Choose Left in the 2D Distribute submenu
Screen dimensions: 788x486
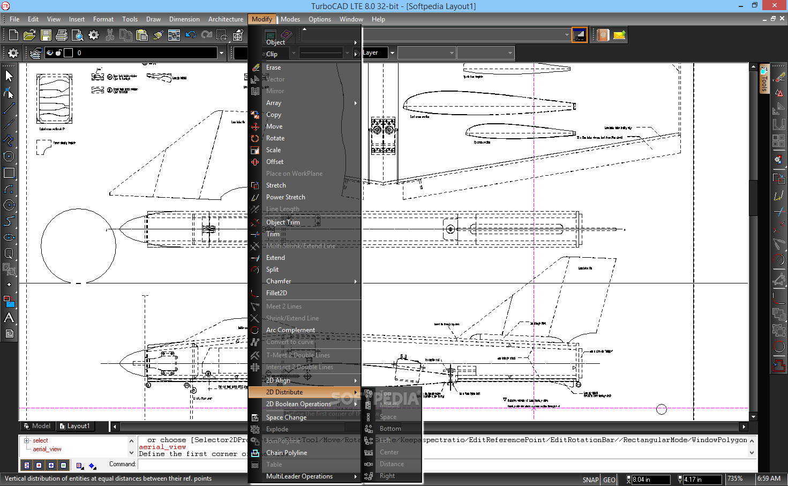click(392, 440)
